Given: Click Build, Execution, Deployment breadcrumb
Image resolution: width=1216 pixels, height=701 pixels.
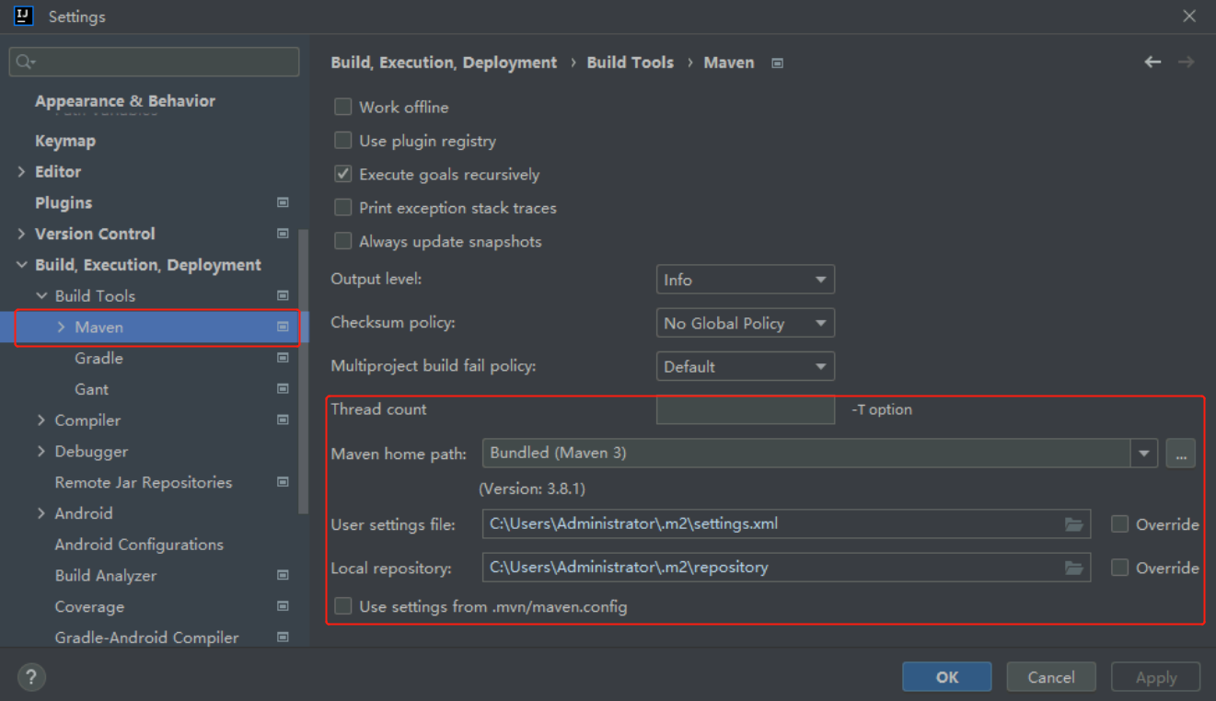Looking at the screenshot, I should point(444,63).
